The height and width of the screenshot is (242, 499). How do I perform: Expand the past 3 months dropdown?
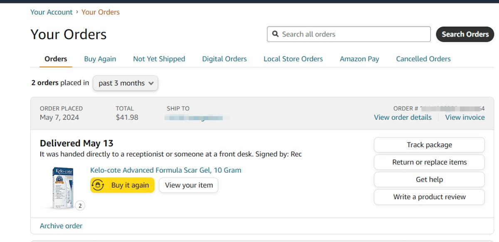coord(125,83)
